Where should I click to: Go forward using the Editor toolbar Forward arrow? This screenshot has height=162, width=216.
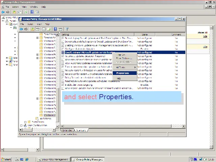[26, 29]
